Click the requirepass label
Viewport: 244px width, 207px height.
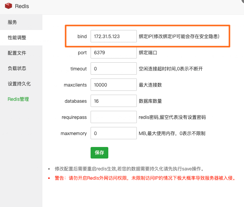point(74,117)
